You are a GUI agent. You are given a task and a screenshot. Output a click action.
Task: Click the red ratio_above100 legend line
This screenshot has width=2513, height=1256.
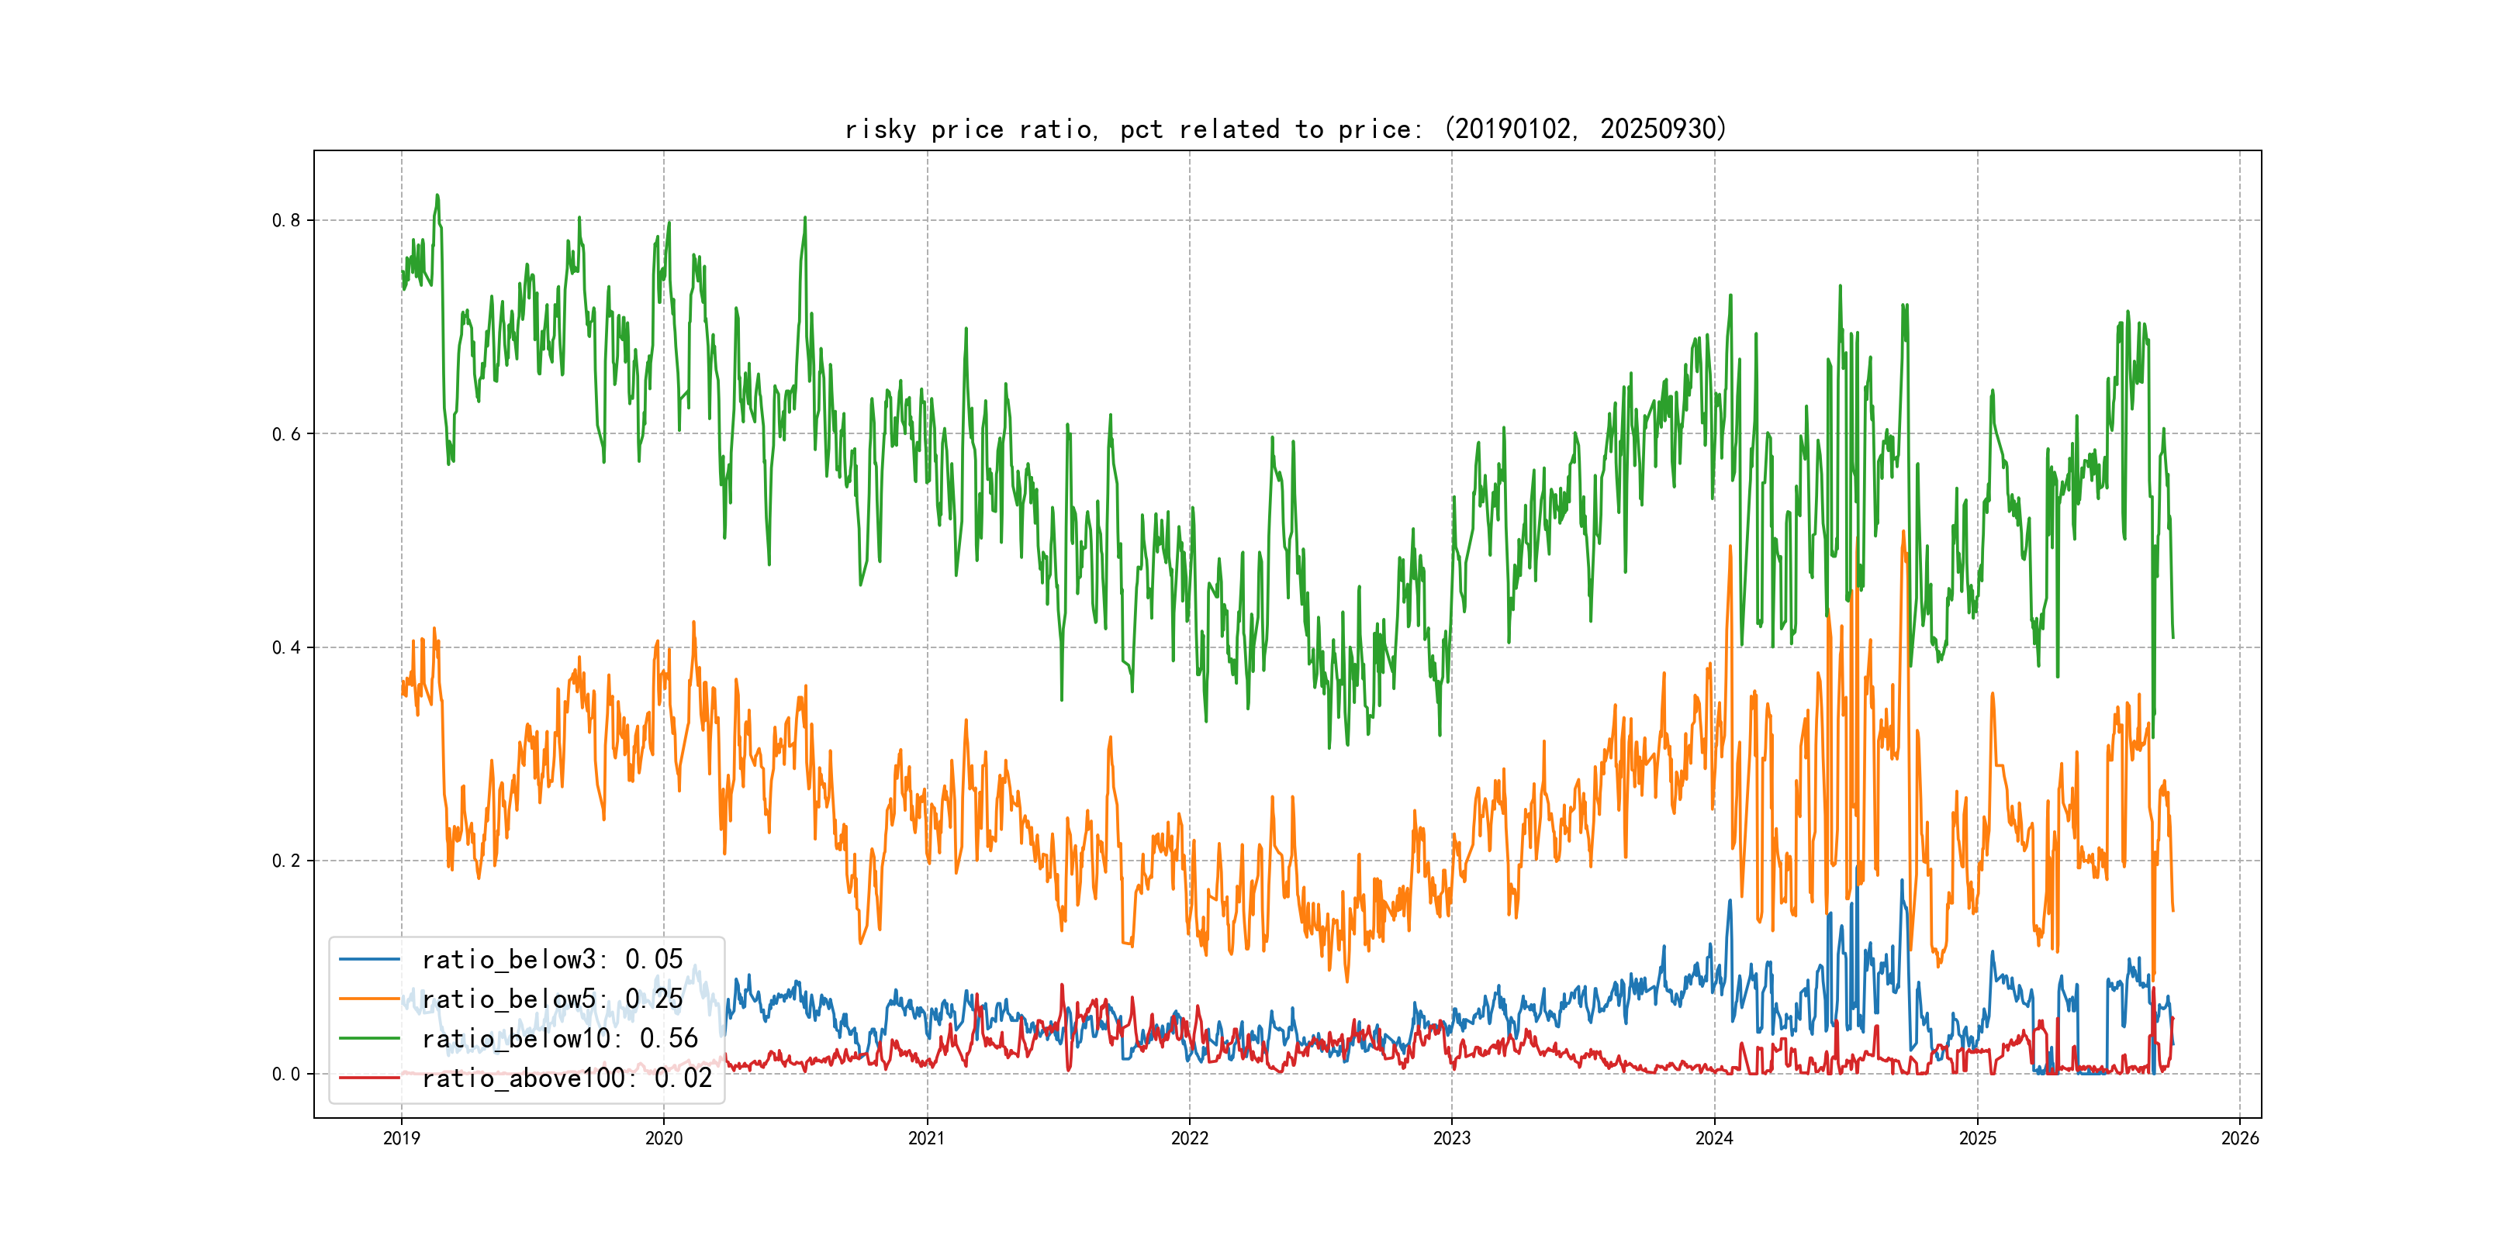tap(368, 1078)
